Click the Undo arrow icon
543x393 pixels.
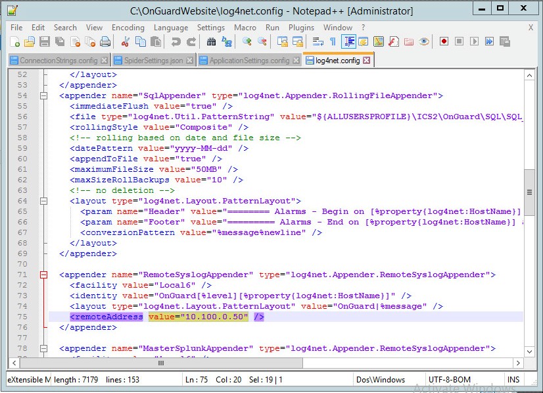click(176, 41)
